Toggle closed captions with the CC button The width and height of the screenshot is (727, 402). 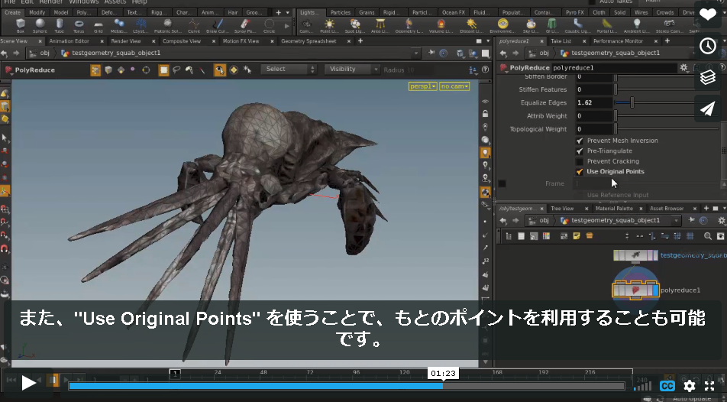coord(667,386)
